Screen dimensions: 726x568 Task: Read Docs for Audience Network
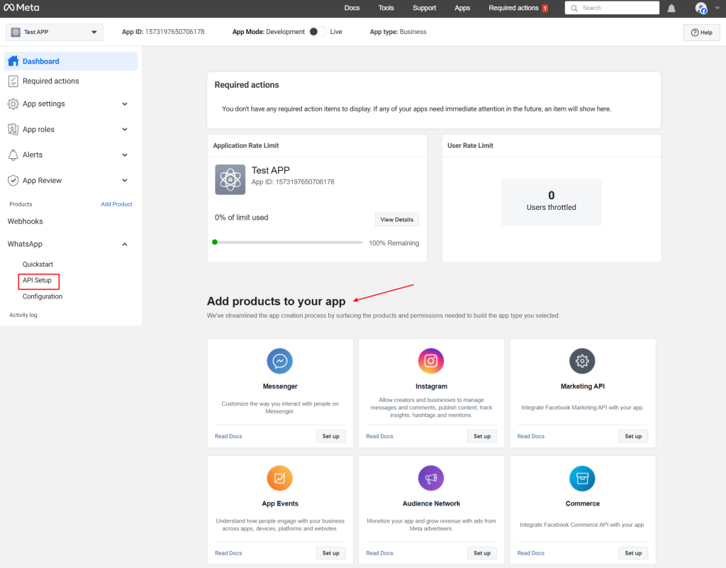[x=380, y=553]
